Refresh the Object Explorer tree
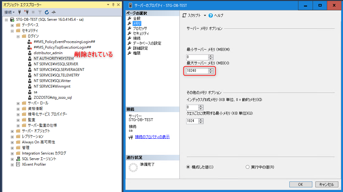The image size is (343, 192). pyautogui.click(x=46, y=12)
